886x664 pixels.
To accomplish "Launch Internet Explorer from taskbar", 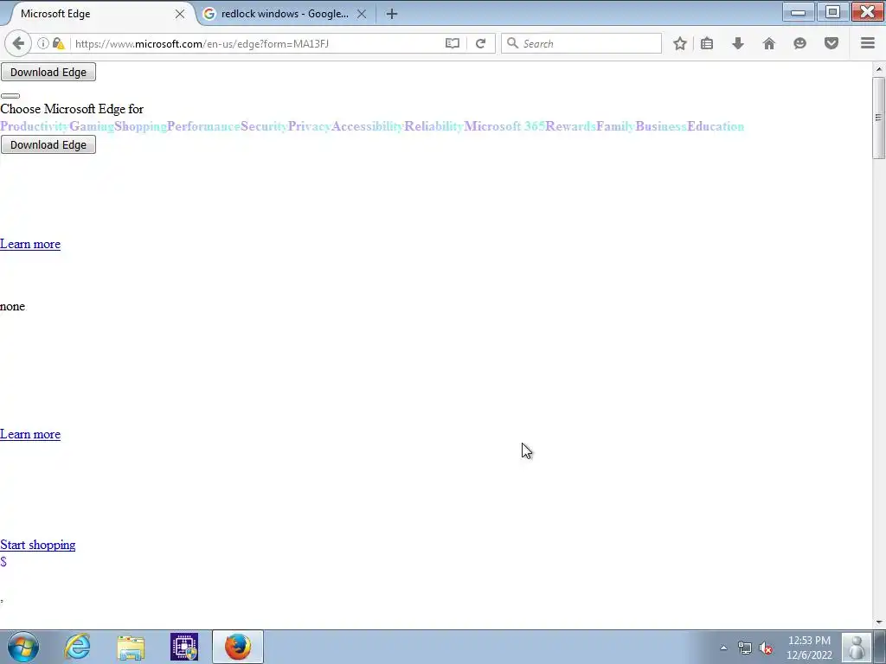I will pyautogui.click(x=77, y=647).
